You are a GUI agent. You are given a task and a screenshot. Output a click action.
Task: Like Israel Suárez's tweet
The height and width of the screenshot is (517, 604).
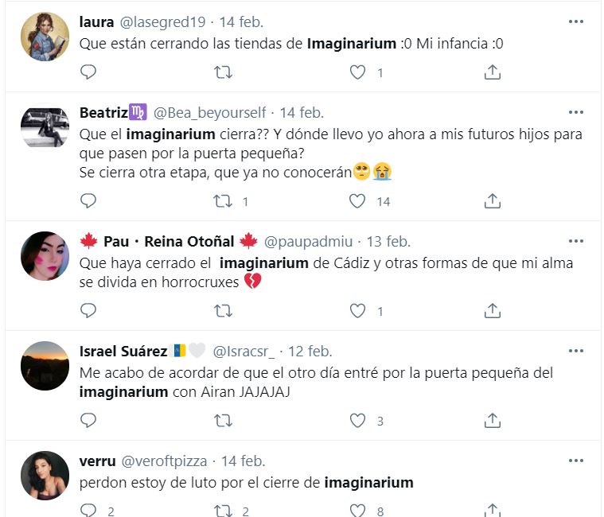[358, 421]
